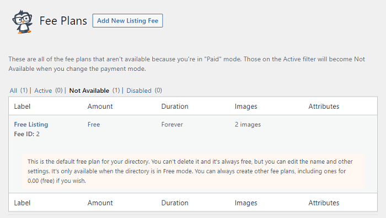Open the Free Listing fee plan

(31, 124)
